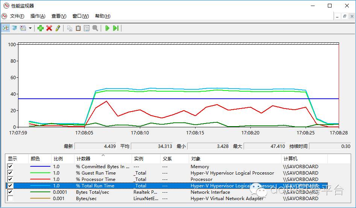This screenshot has height=208, width=356.
Task: Click the Highlight pencil icon
Action: coord(58,28)
